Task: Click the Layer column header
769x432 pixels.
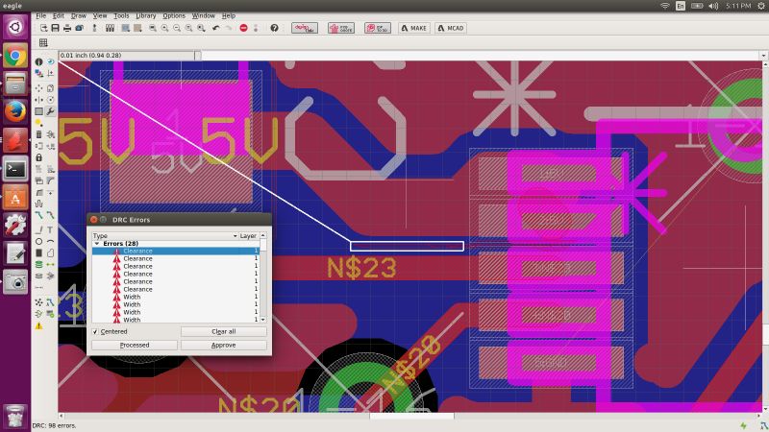Action: point(249,236)
